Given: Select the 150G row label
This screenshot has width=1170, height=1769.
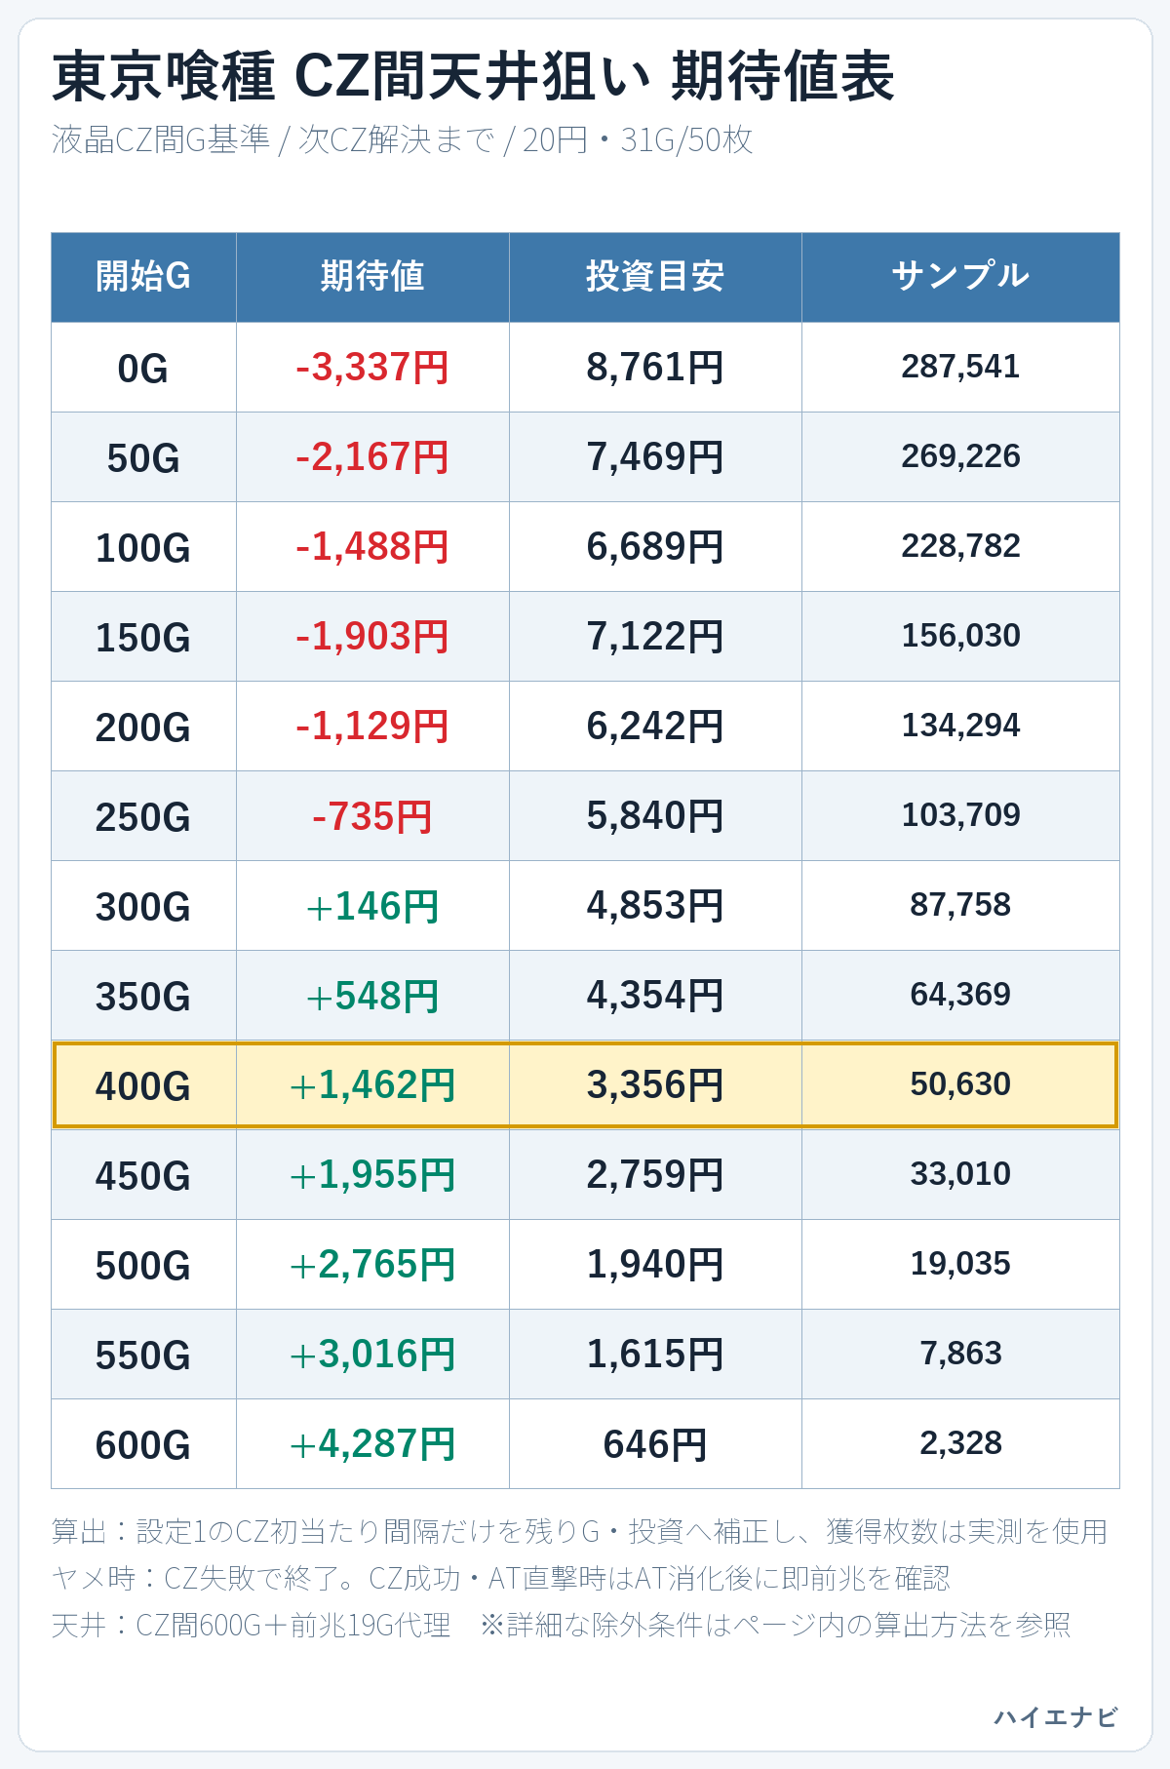Looking at the screenshot, I should [143, 638].
